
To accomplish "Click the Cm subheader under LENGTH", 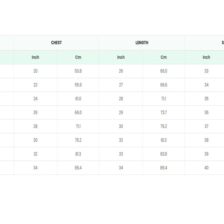I will (x=164, y=57).
